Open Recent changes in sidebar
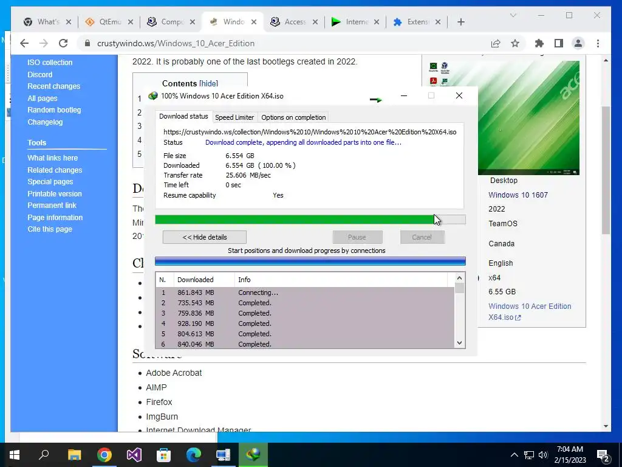The image size is (622, 467). click(x=53, y=86)
